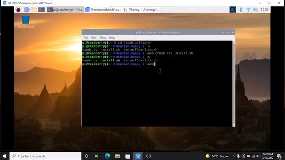This screenshot has width=285, height=160.
Task: Open Windows clock showing 12:09 PM
Action: tap(268, 156)
